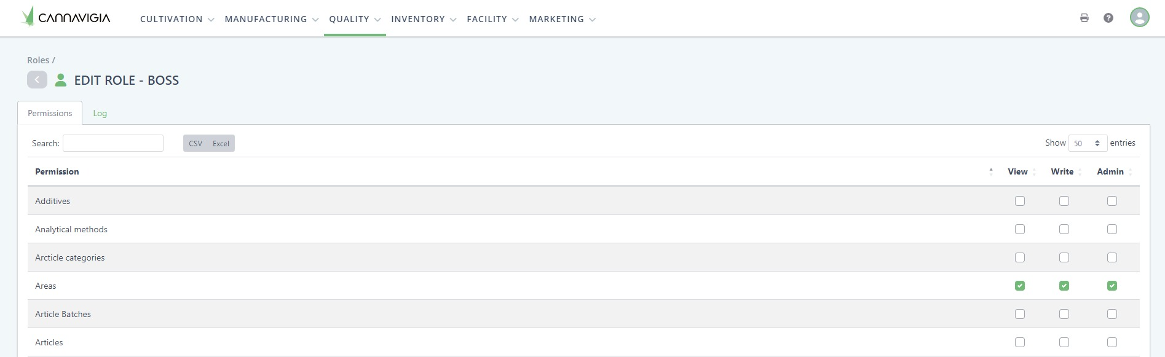Open the help question mark icon

click(x=1108, y=18)
